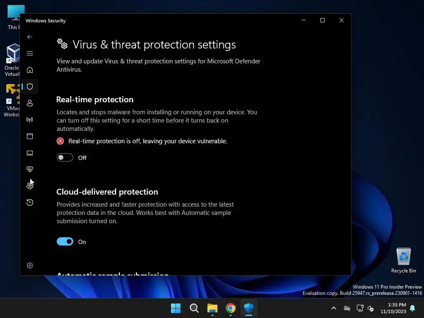Select Virus & threat protection shield icon
Screen dimensions: 424x318
coord(30,87)
